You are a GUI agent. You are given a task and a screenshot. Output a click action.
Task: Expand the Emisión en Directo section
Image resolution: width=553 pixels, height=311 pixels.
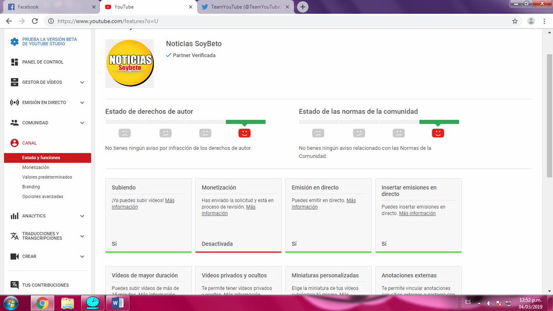coord(82,103)
